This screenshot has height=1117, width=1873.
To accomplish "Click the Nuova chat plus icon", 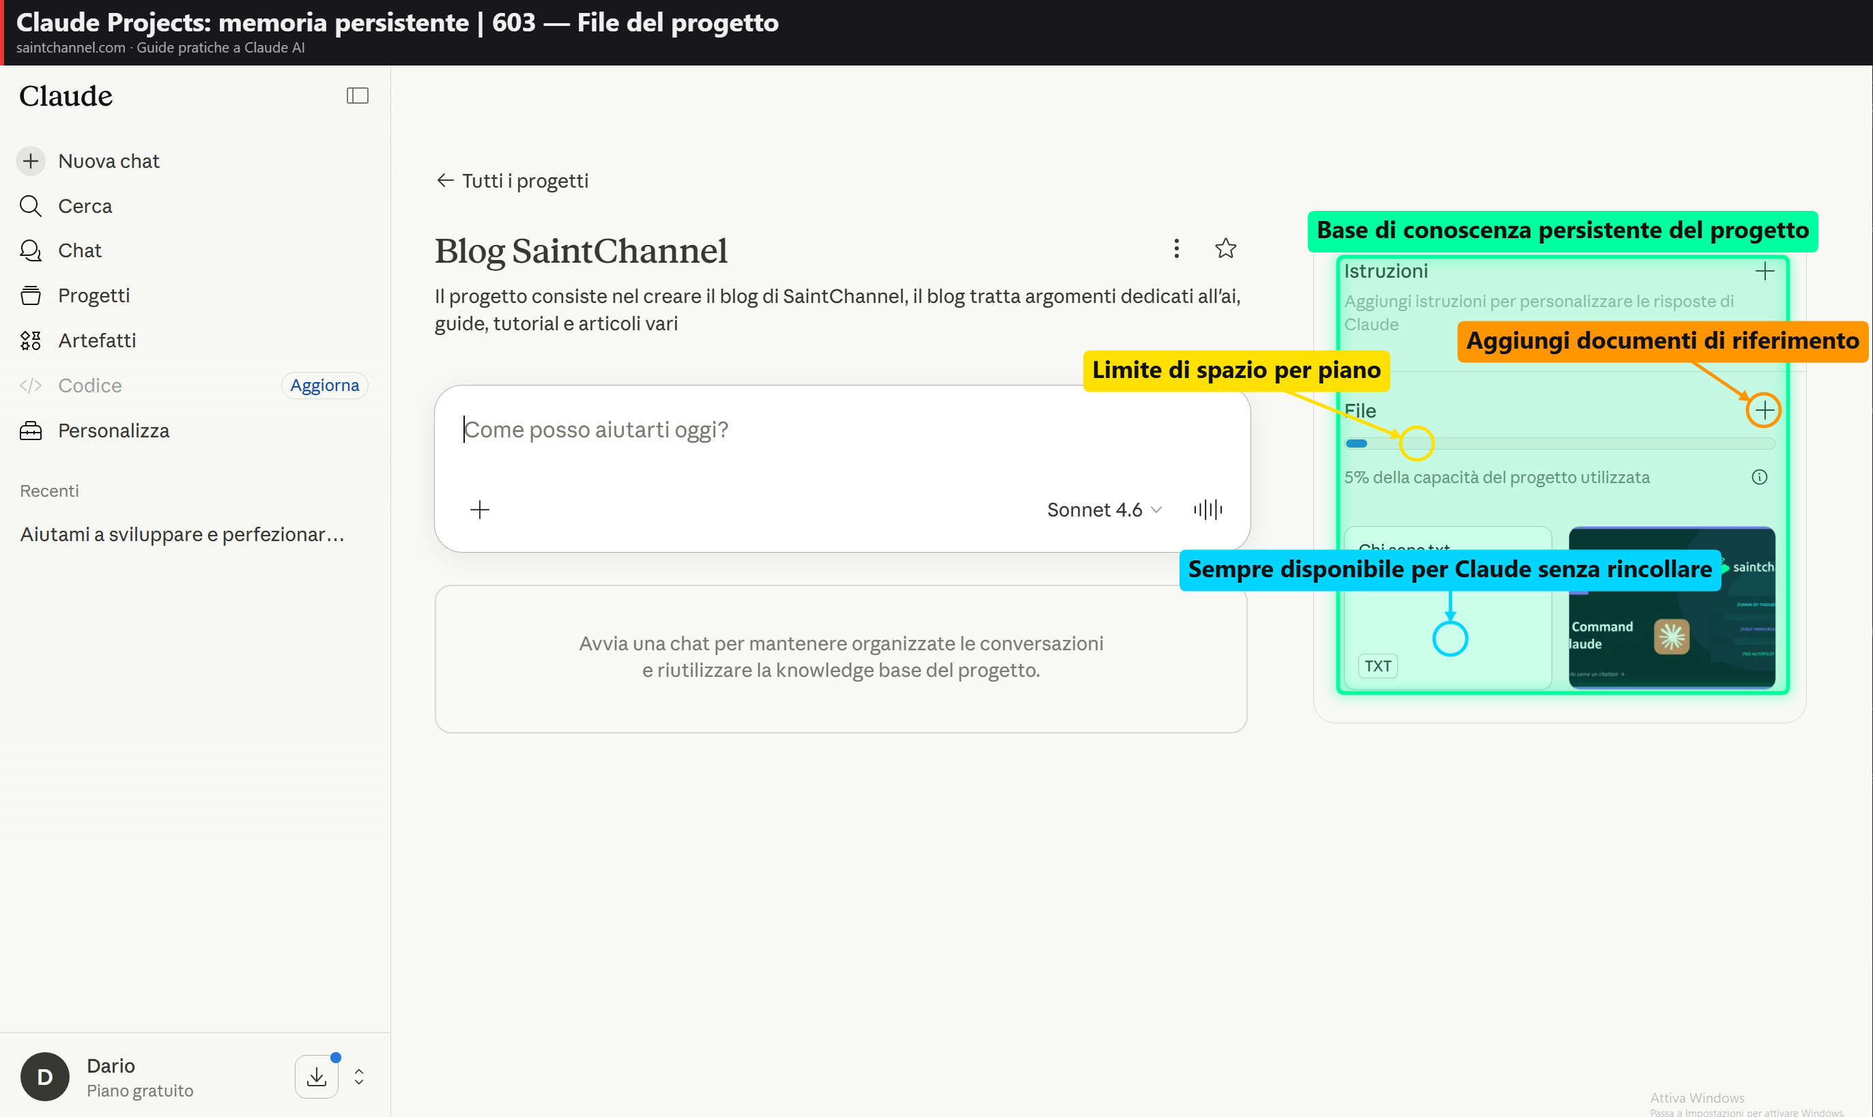I will pos(31,161).
